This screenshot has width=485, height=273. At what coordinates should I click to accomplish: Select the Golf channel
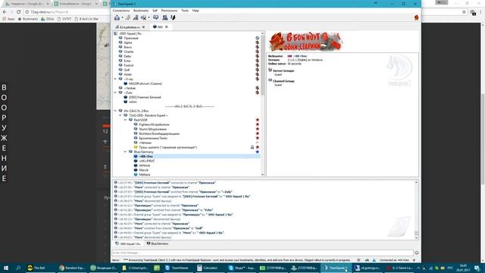click(x=127, y=70)
